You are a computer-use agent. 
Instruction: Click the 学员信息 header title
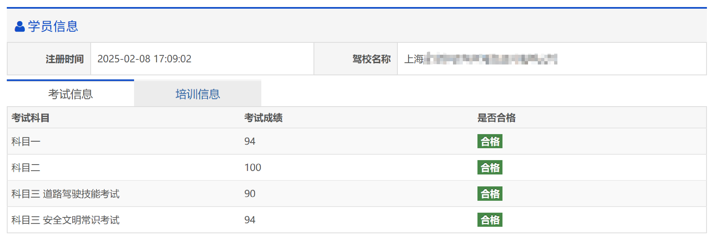(53, 27)
